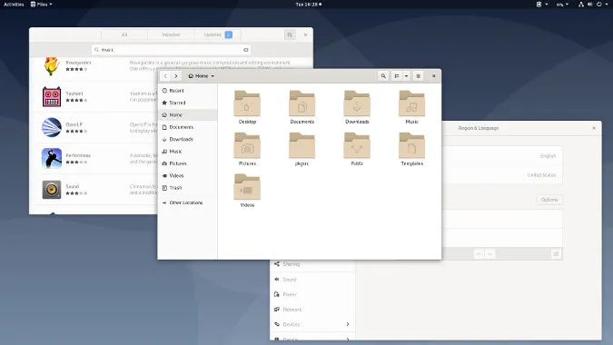The height and width of the screenshot is (345, 613).
Task: Open the Videos folder in file grid
Action: 247,191
